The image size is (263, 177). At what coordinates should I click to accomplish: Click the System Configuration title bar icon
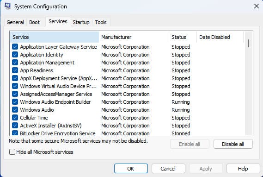tap(8, 6)
